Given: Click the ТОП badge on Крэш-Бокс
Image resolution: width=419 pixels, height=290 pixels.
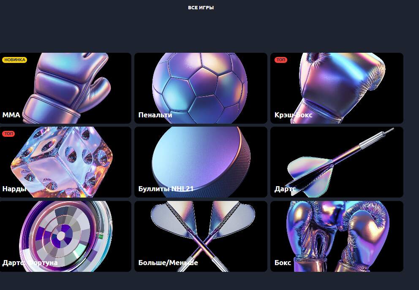Looking at the screenshot, I should point(281,60).
